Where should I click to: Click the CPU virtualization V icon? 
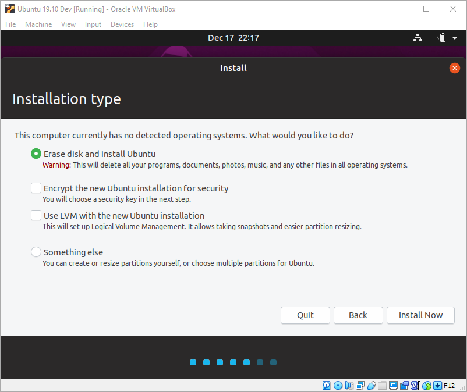416,386
